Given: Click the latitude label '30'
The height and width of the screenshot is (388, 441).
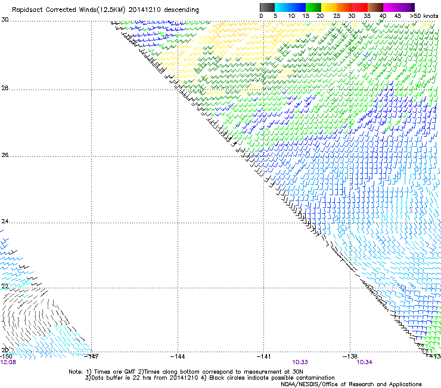Looking at the screenshot, I should click(x=5, y=20).
